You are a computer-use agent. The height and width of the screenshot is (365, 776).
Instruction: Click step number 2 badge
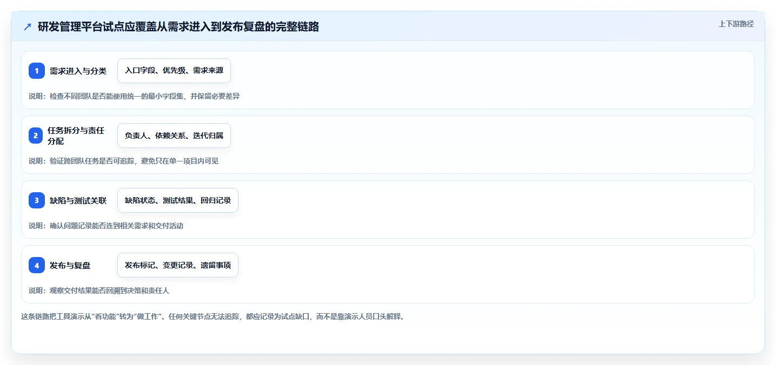(36, 136)
